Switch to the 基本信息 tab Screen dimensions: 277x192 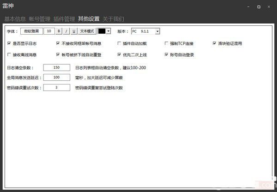15,19
